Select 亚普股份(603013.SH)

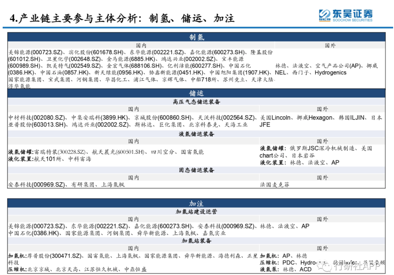click(36, 124)
